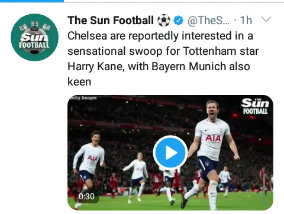
Task: Open The Sun Football profile avatar
Action: tap(34, 37)
